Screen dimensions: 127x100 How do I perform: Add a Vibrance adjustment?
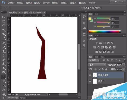click(112, 43)
